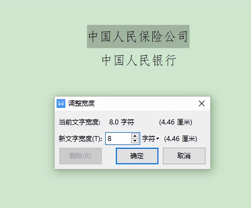
Task: Click the 当前文字宽度 label
Action: point(80,122)
